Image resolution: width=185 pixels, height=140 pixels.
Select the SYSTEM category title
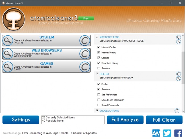(47, 37)
